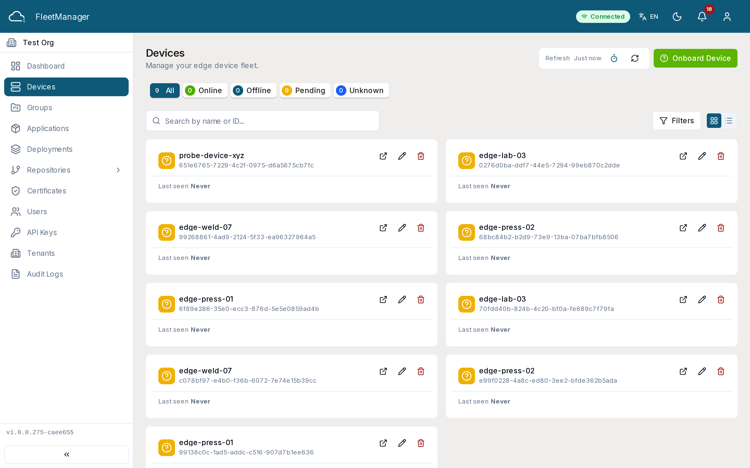Edit edge-press-02 with ID 68bc84b2
750x468 pixels.
tap(702, 228)
